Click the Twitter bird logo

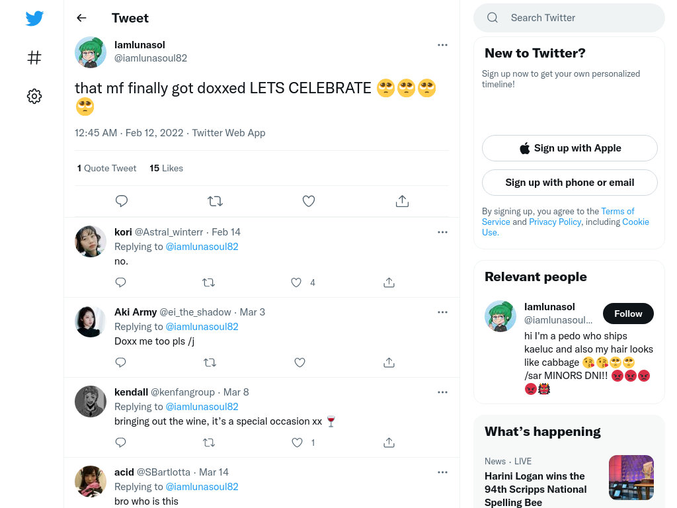click(x=34, y=18)
